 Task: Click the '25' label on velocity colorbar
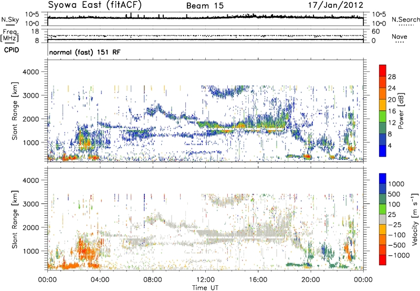pos(392,215)
